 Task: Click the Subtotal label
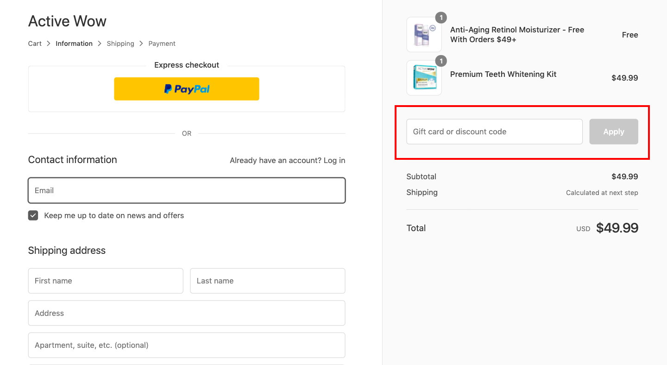tap(422, 176)
